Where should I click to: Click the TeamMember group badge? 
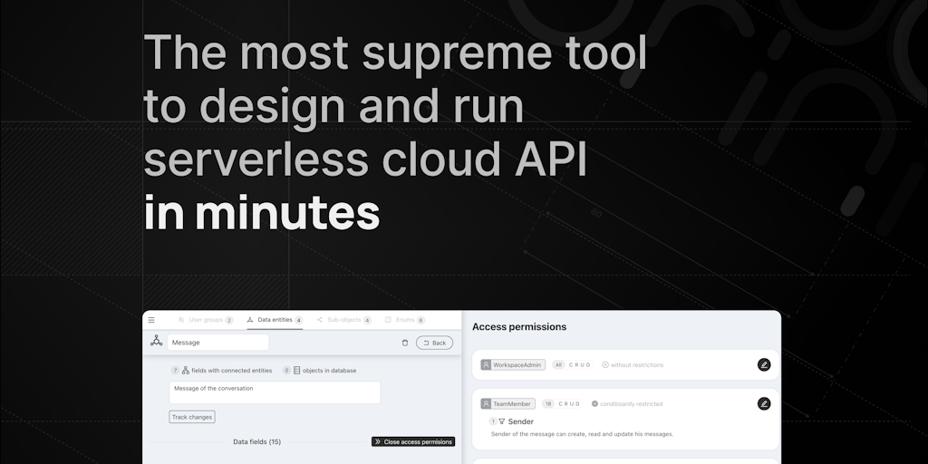[507, 403]
